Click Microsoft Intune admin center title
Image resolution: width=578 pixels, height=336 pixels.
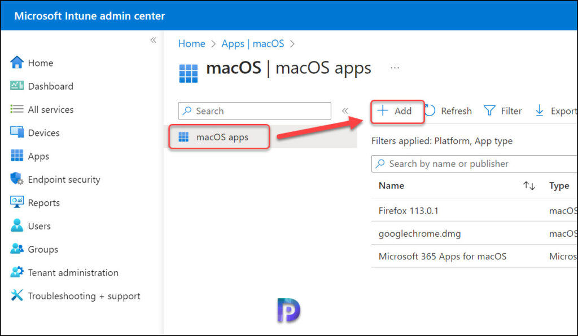tap(90, 16)
